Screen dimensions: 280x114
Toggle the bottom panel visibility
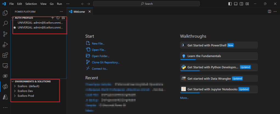click(236, 4)
